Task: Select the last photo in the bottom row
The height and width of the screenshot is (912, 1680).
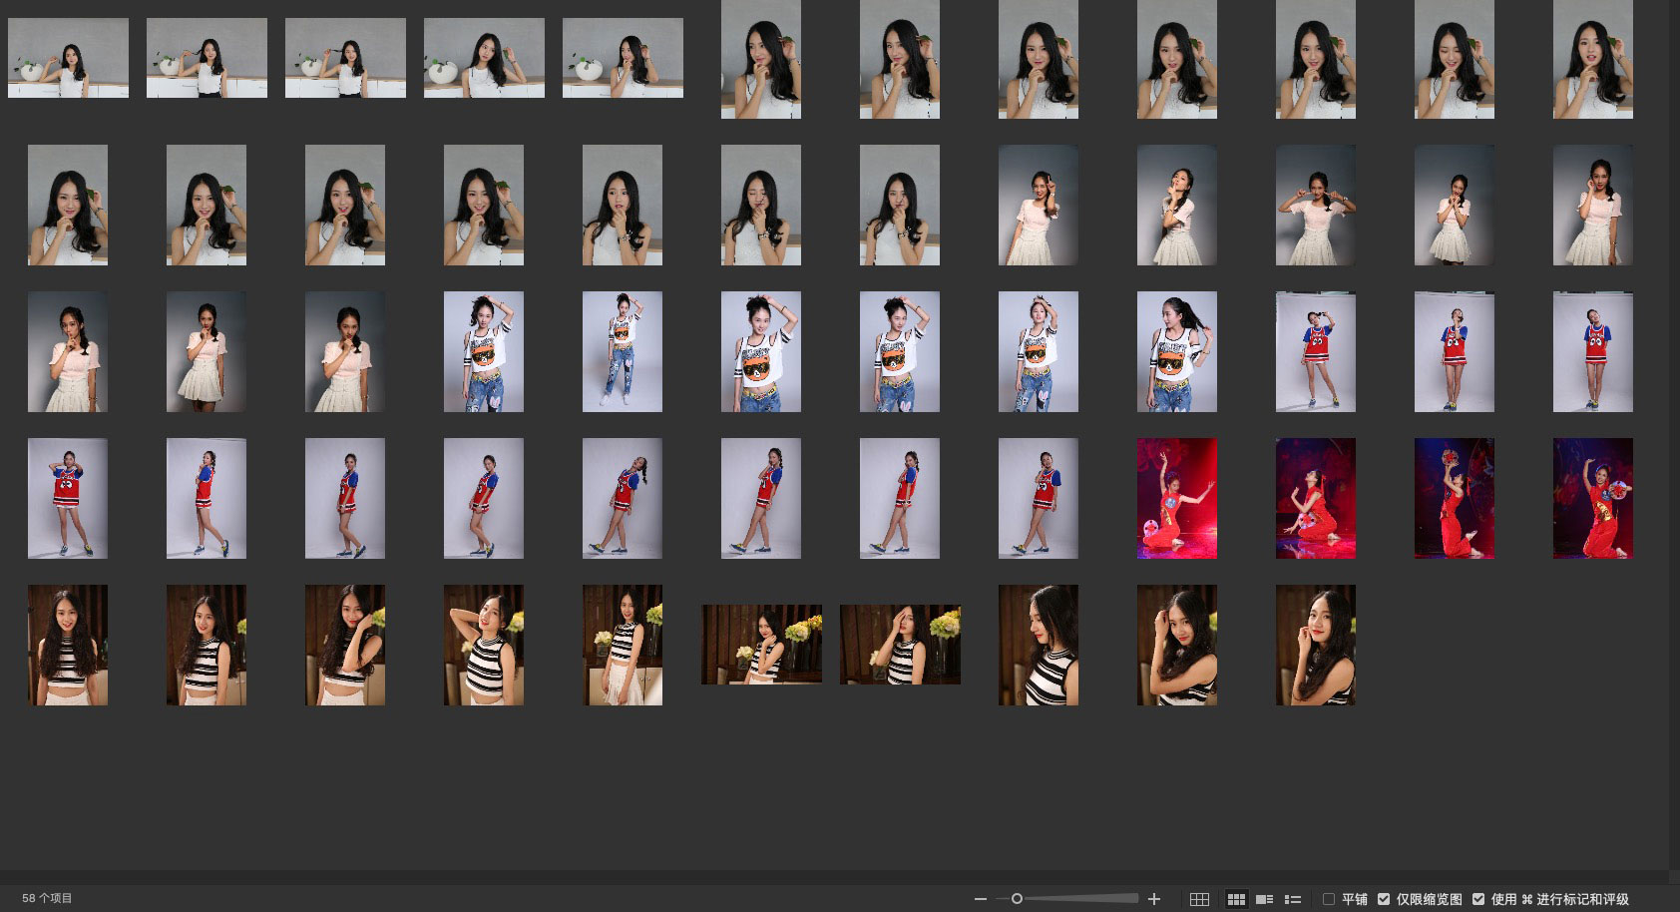Action: point(1315,645)
